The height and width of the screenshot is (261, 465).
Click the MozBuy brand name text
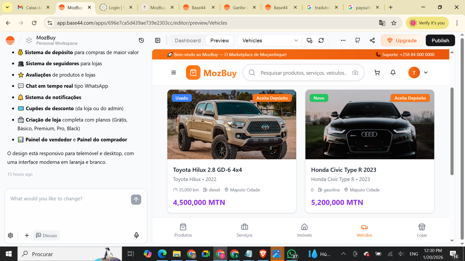(220, 73)
